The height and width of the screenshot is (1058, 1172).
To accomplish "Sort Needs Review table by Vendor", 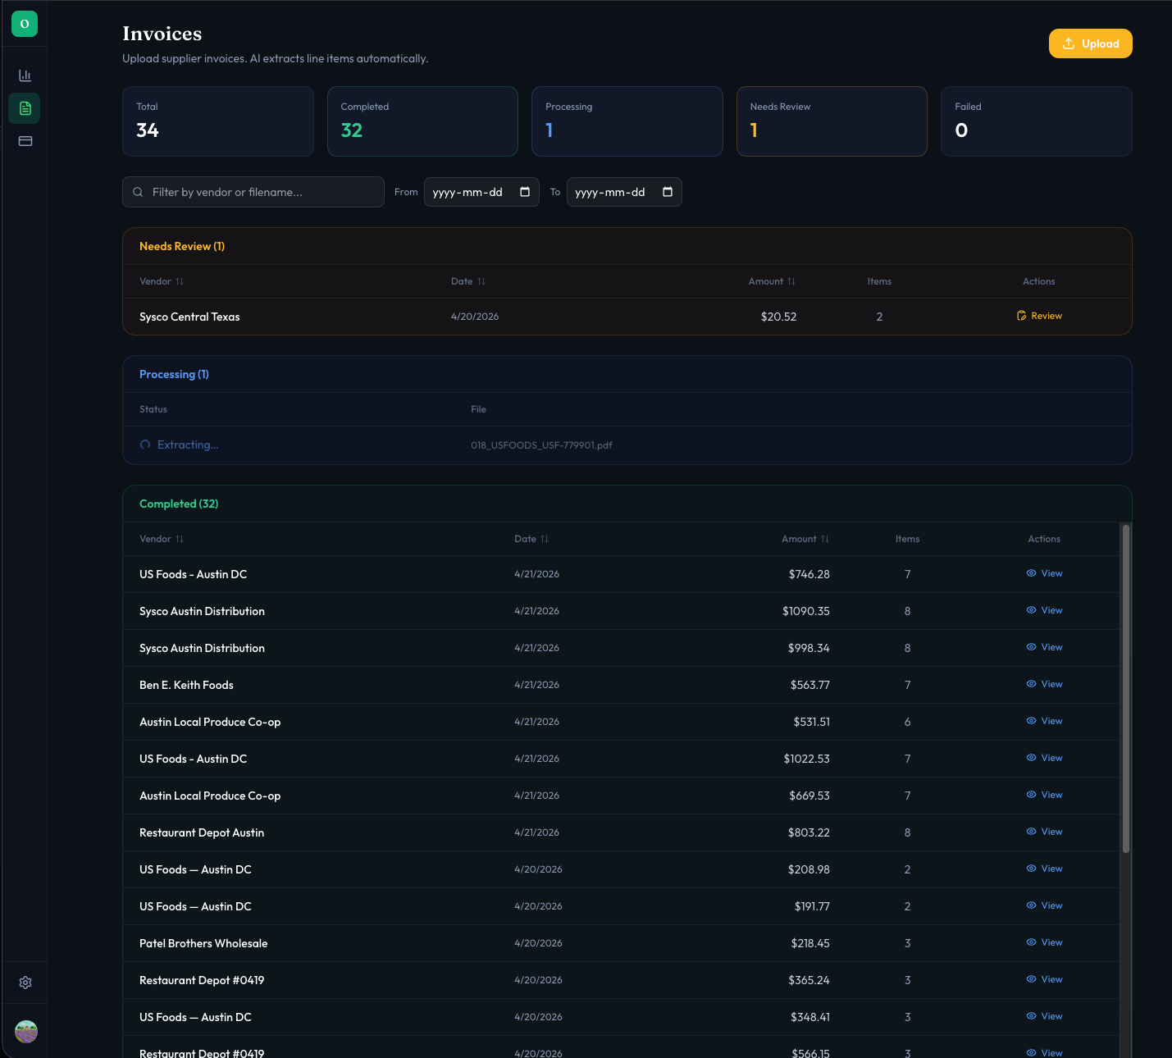I will 162,281.
